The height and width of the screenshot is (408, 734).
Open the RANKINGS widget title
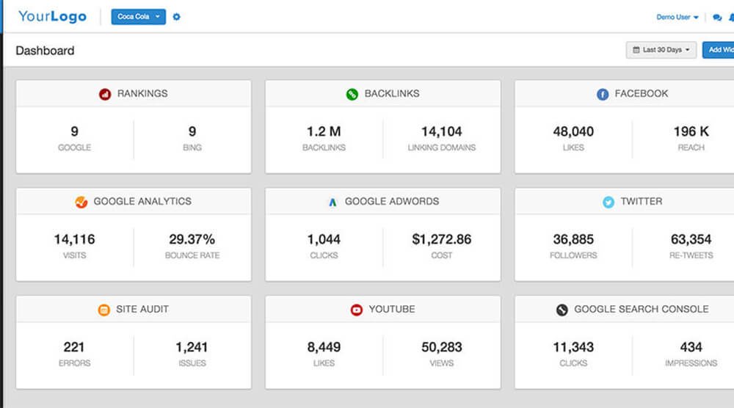point(142,94)
